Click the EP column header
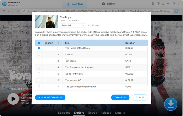 59,43
